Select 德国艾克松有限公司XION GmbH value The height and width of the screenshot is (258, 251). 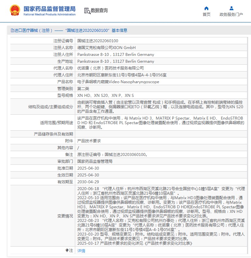coord(106,48)
